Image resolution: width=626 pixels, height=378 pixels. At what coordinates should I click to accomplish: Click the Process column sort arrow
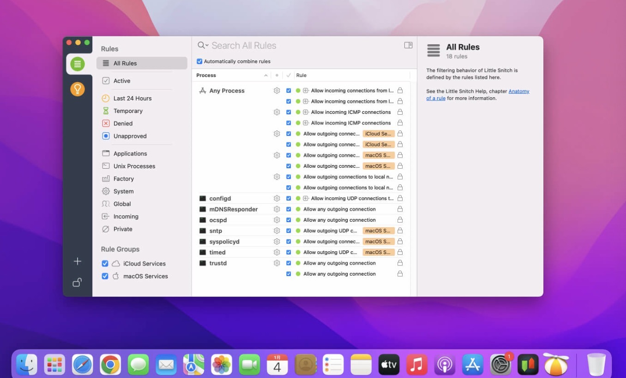click(266, 76)
